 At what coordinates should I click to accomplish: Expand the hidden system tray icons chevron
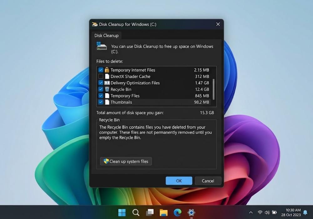251,212
